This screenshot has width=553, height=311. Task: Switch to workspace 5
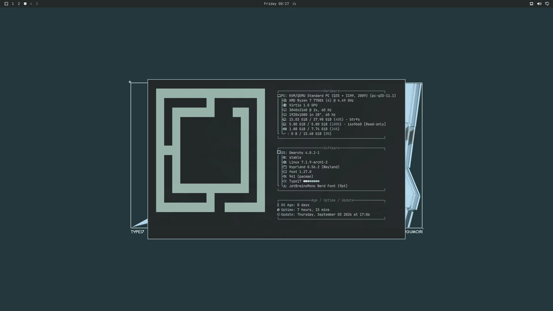37,4
